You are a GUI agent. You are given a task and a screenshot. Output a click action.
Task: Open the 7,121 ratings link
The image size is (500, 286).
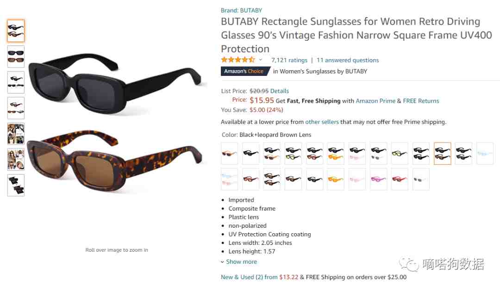point(289,60)
